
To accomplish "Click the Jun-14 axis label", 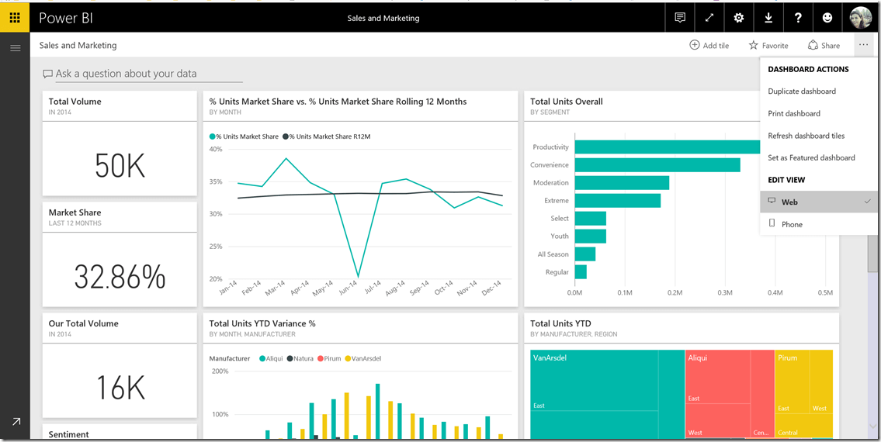I will [x=349, y=288].
